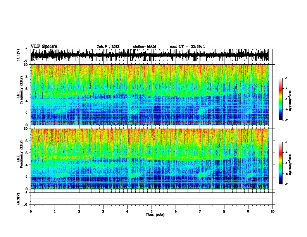307x237 pixels.
Task: Click the date 'Feb. 9 , 2022'
Action: tap(108, 46)
